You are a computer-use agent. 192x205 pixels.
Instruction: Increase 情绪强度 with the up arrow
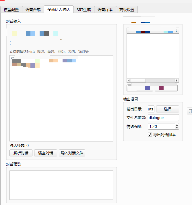tap(177, 125)
